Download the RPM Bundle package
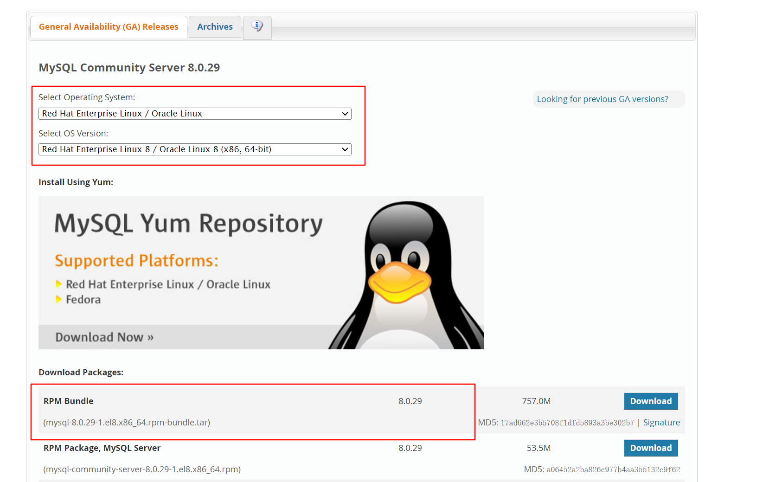Image resolution: width=782 pixels, height=482 pixels. [651, 401]
